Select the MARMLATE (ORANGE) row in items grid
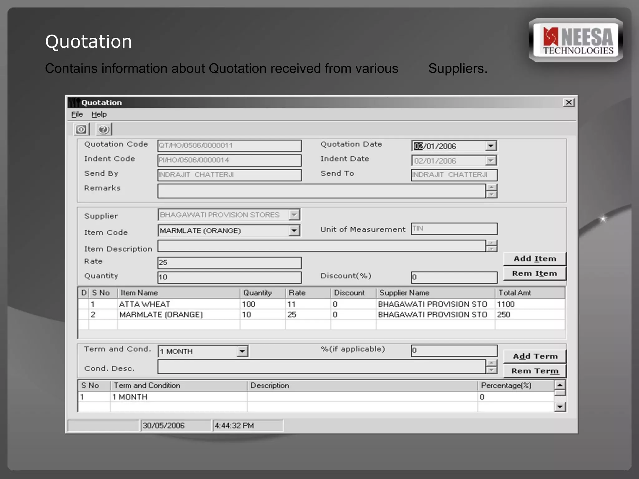 coord(161,315)
